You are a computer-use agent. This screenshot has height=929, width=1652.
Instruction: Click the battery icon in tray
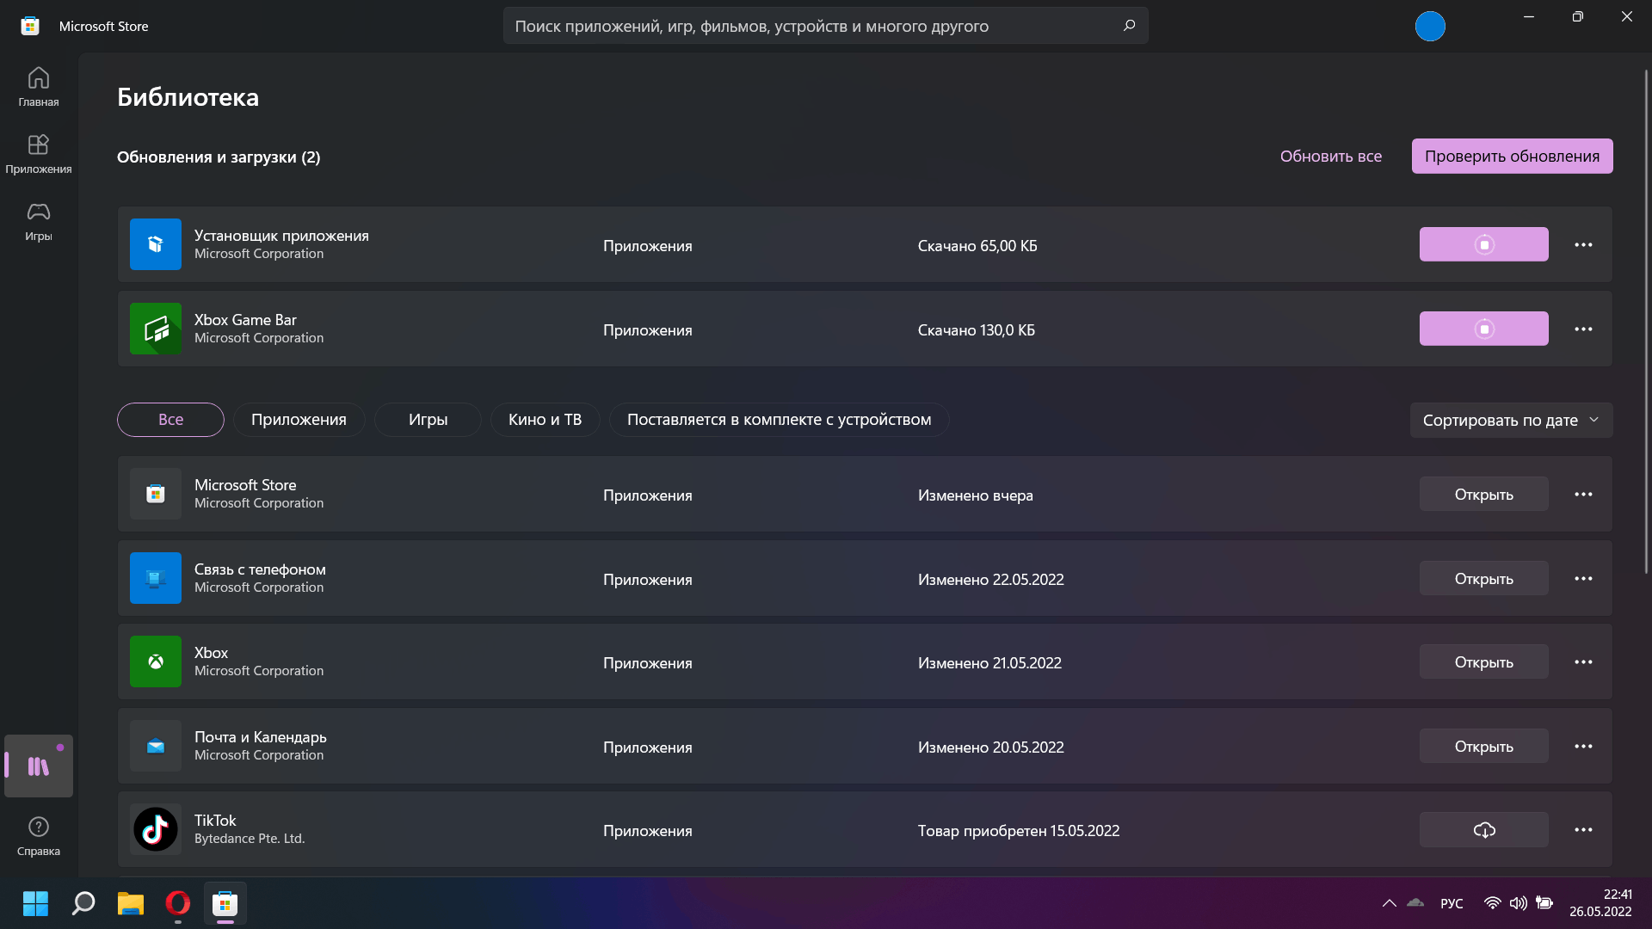(1545, 902)
